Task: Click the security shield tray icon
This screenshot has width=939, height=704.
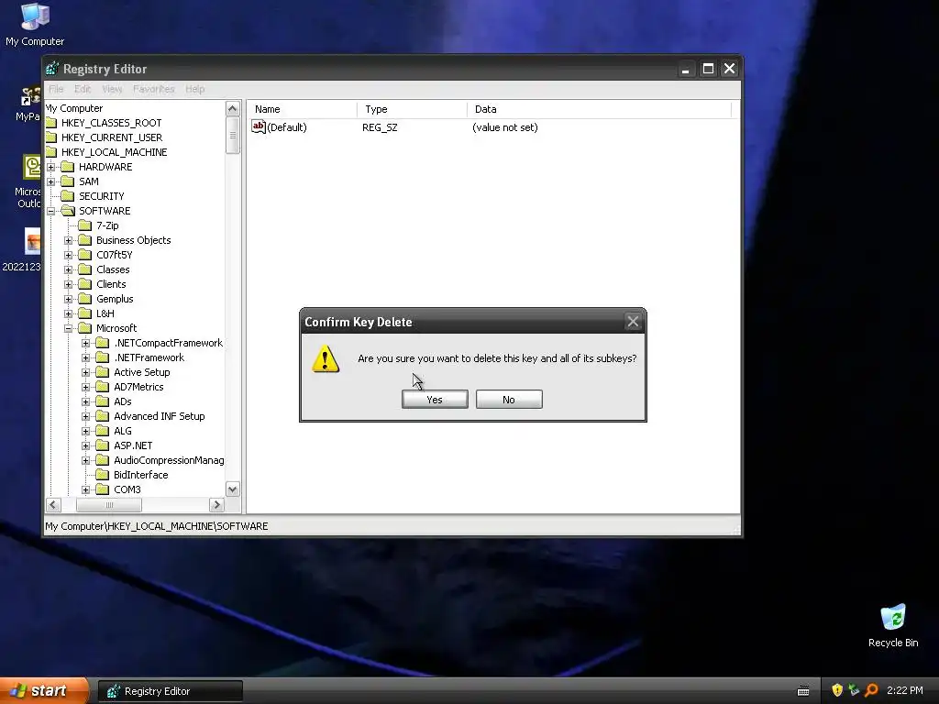Action: click(x=837, y=690)
